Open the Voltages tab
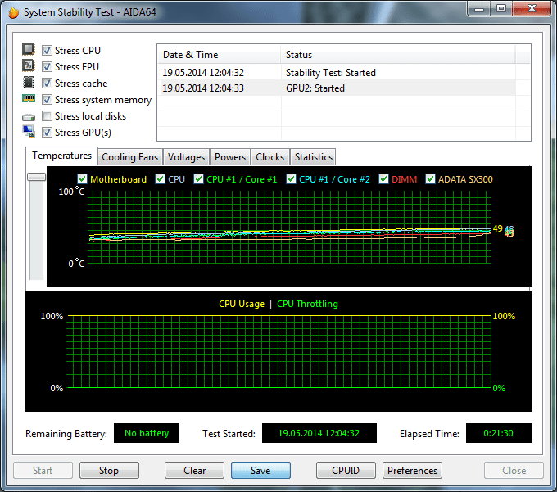This screenshot has width=557, height=492. (x=186, y=157)
